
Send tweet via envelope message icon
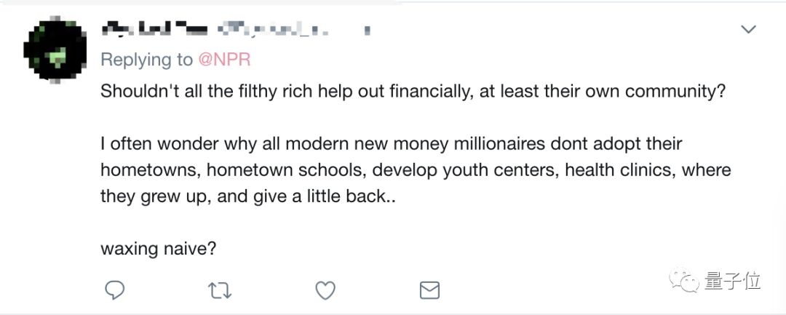(x=429, y=291)
